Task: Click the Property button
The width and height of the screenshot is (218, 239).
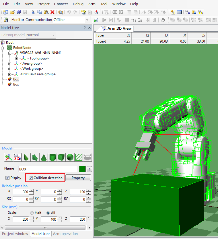Action: pyautogui.click(x=78, y=178)
